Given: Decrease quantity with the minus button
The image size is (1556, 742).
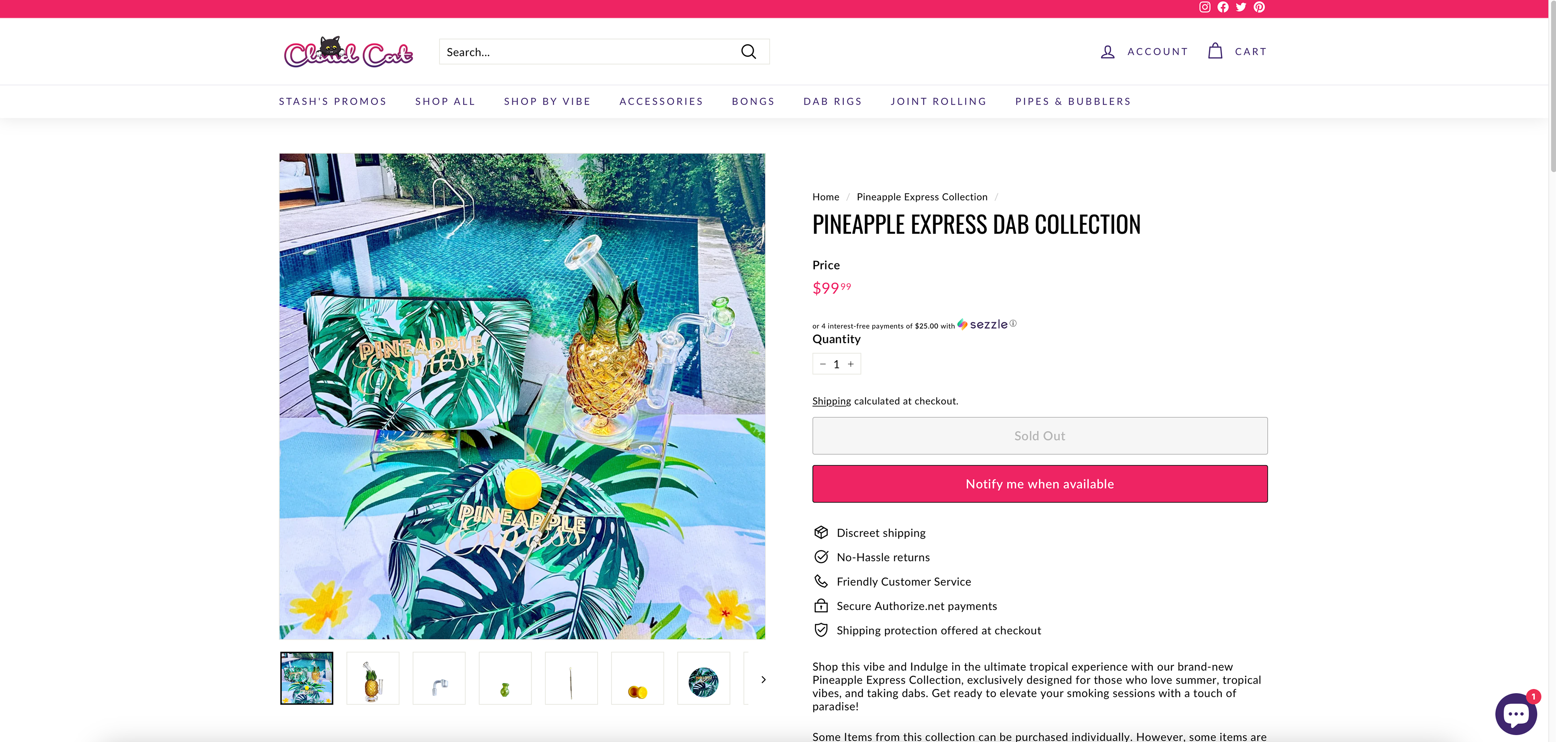Looking at the screenshot, I should click(823, 364).
